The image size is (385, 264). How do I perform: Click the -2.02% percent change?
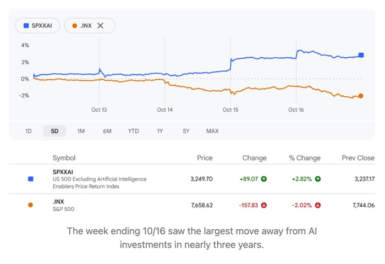click(x=302, y=205)
